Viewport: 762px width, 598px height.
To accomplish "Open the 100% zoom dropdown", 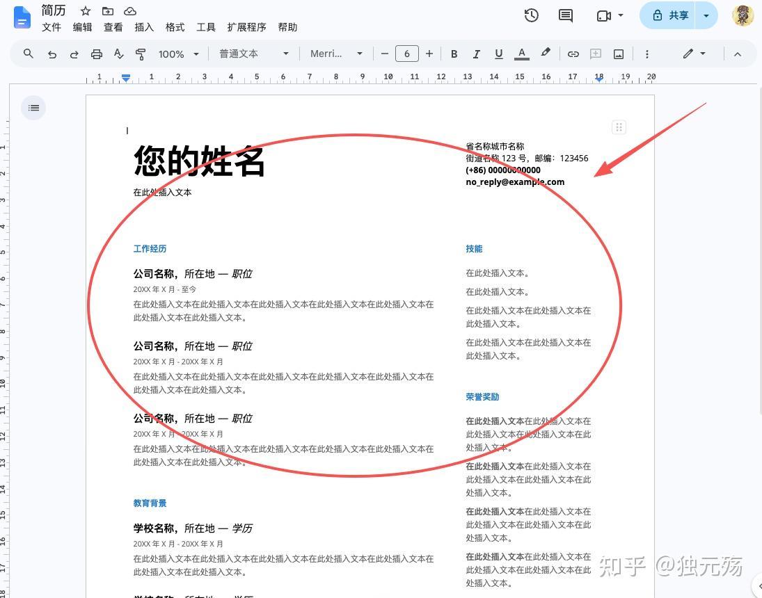I will coord(178,54).
